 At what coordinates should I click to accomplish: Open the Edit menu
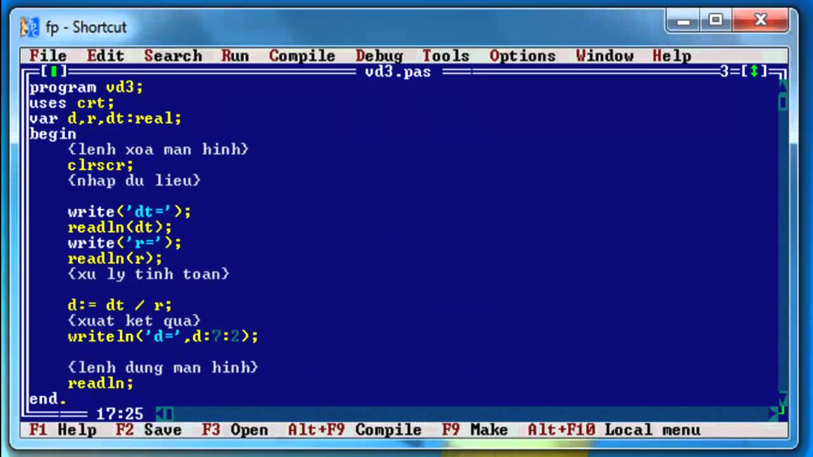[x=105, y=56]
